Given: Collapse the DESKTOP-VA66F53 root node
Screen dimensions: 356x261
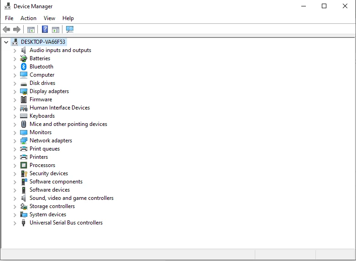Looking at the screenshot, I should pyautogui.click(x=6, y=42).
